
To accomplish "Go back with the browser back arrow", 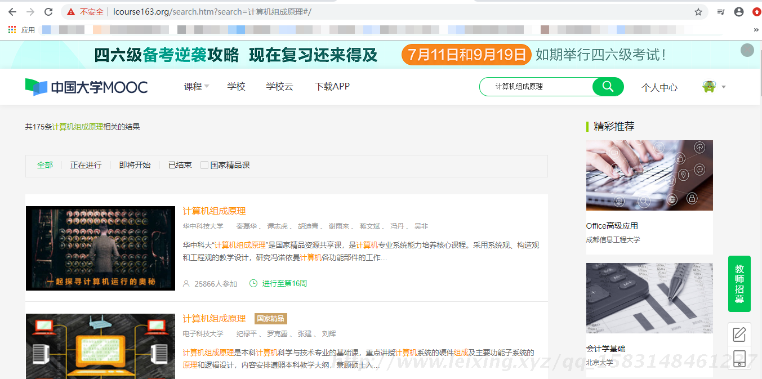I will click(12, 12).
